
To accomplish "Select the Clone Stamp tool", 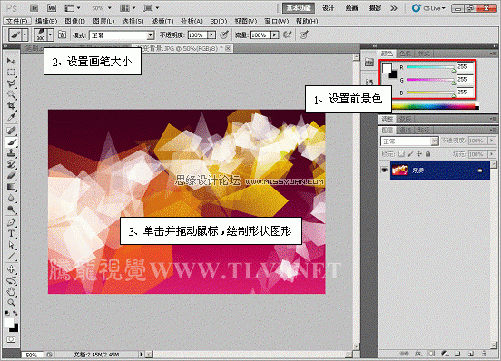I will pos(11,153).
